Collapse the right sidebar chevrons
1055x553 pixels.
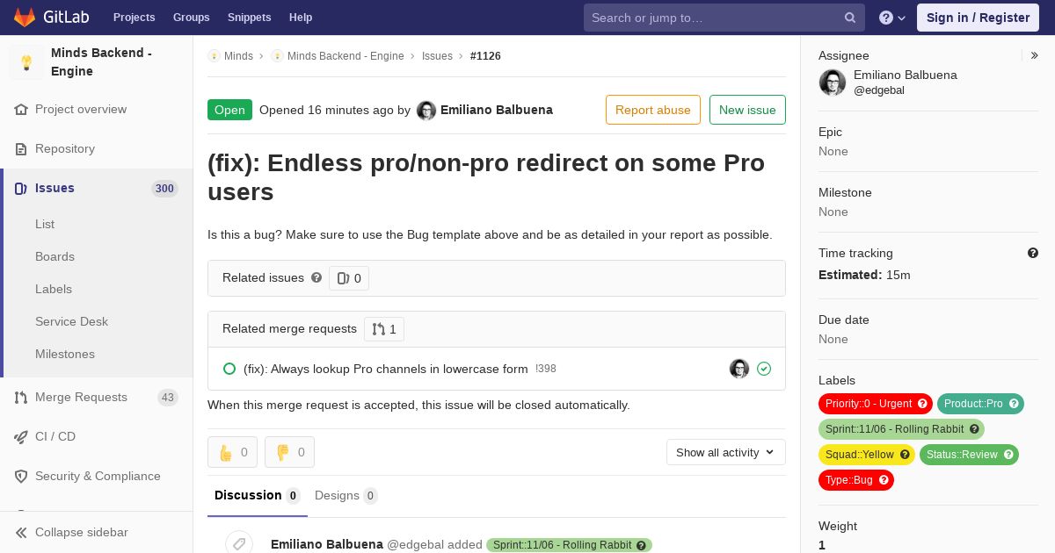coord(1035,55)
